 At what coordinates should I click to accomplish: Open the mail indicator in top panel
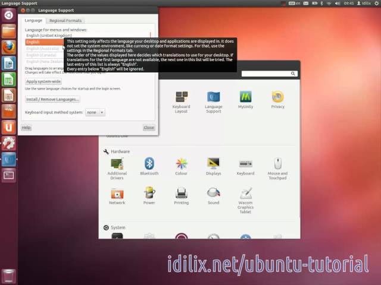(306, 3)
